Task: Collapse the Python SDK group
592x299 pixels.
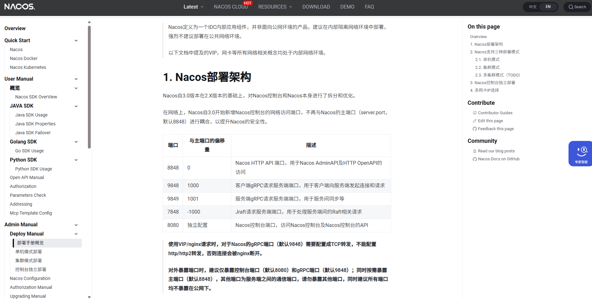Action: coord(76,160)
